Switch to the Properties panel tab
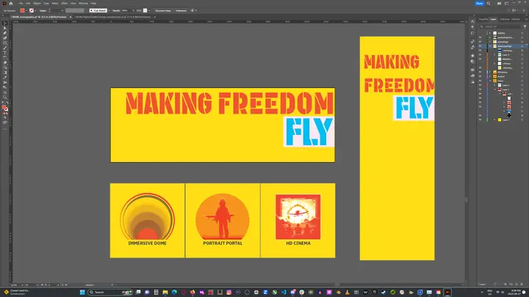 point(483,19)
